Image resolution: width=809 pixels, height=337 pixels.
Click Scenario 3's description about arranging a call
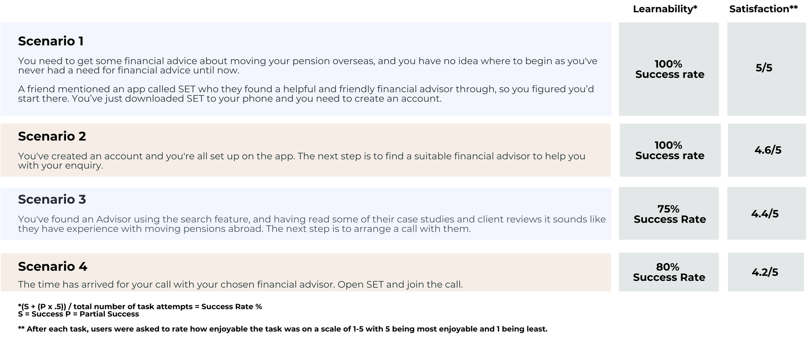point(312,224)
